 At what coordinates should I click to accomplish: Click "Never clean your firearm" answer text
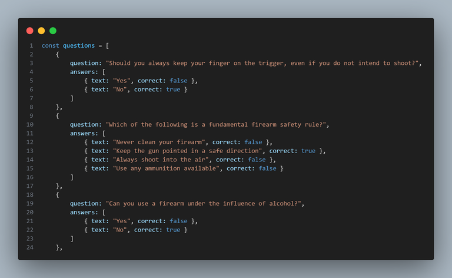pyautogui.click(x=159, y=142)
